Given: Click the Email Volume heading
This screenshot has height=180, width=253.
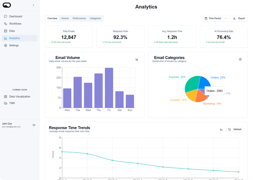Looking at the screenshot, I should (x=67, y=58).
